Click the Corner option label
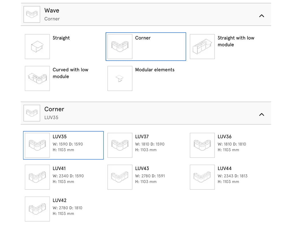This screenshot has height=229, width=293. click(x=143, y=38)
